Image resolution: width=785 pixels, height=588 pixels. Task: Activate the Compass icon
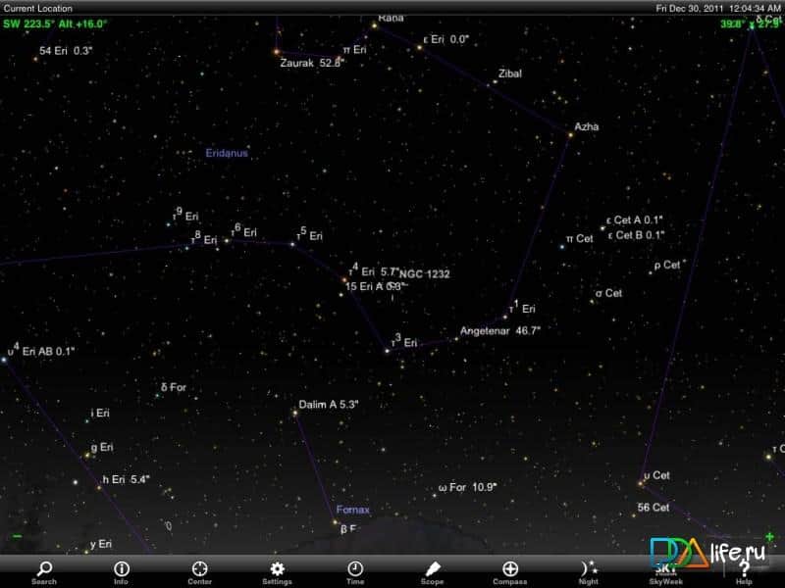coord(510,571)
